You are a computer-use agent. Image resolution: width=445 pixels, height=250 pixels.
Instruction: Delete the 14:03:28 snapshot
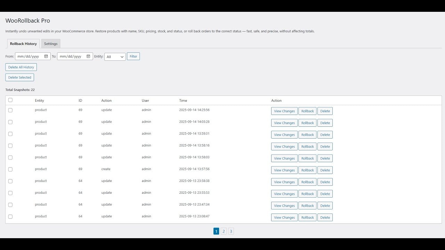(325, 123)
